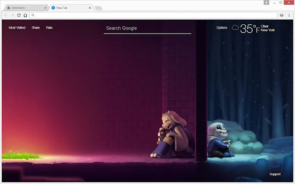Reload the page with refresh icon
The width and height of the screenshot is (295, 184).
click(19, 15)
